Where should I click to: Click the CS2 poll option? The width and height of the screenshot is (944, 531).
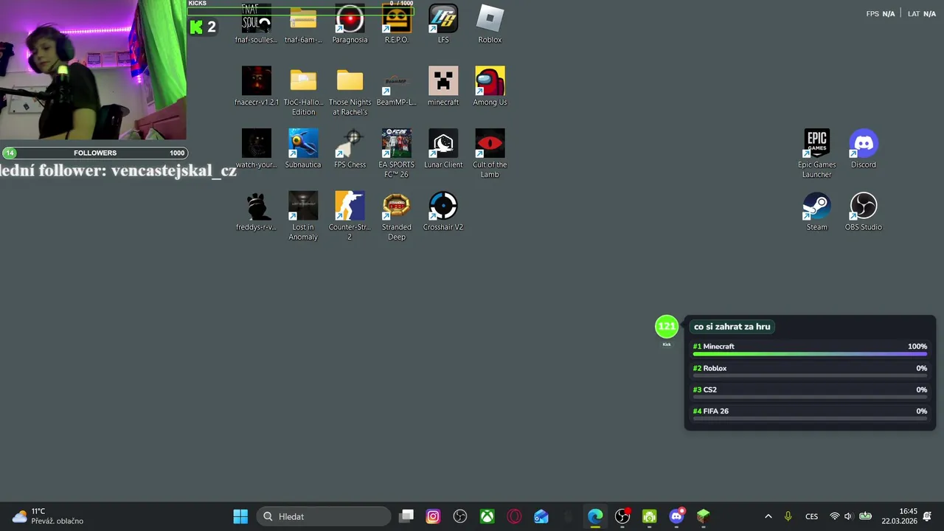coord(810,392)
